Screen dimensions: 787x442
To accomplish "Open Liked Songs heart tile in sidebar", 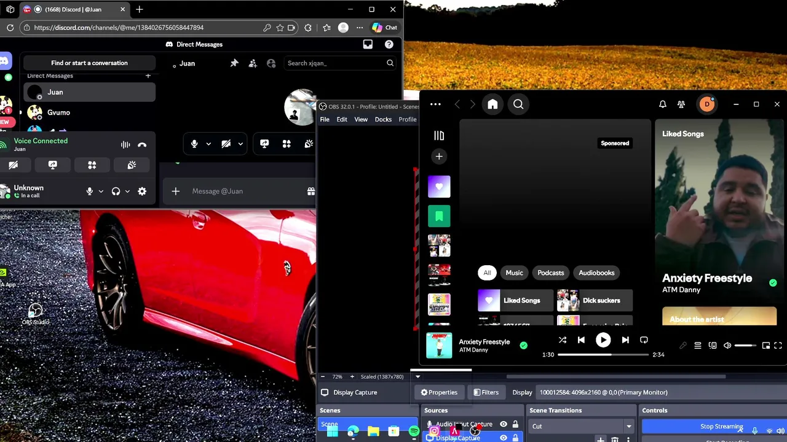I will pos(439,187).
